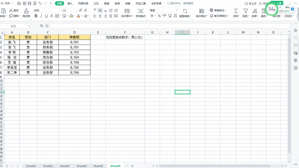Image resolution: width=299 pixels, height=168 pixels.
Task: Switch to the 数据 tab
Action: pyautogui.click(x=107, y=3)
